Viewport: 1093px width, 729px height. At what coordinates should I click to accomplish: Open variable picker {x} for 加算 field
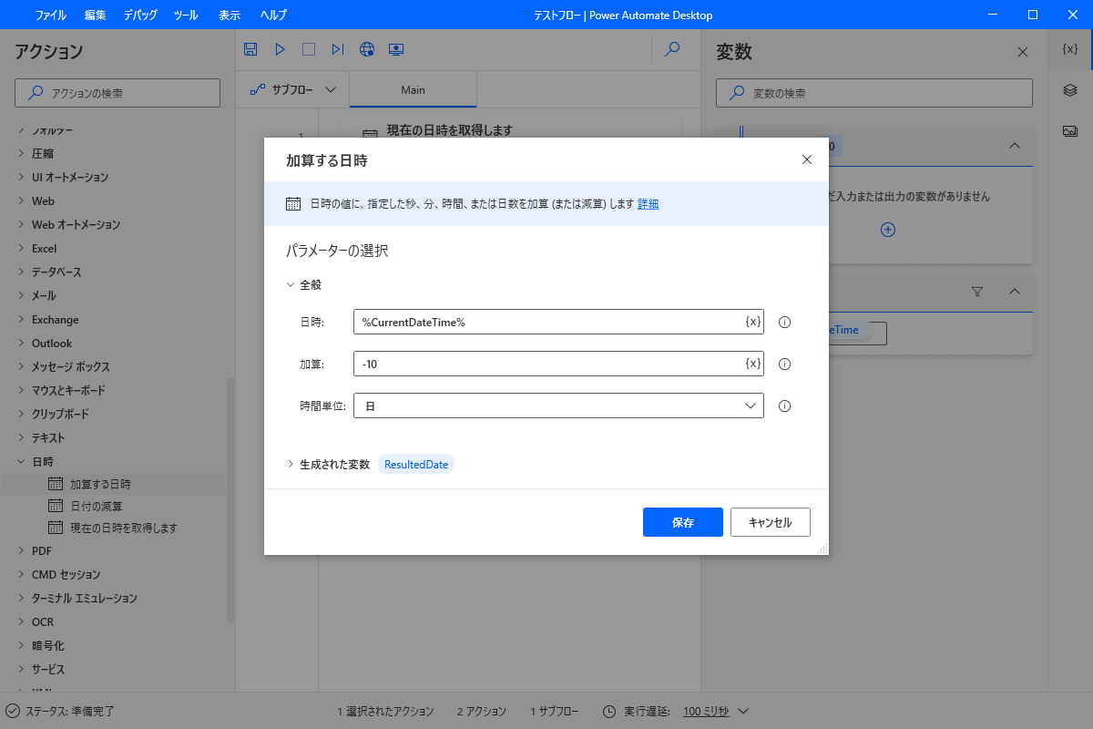click(x=751, y=364)
